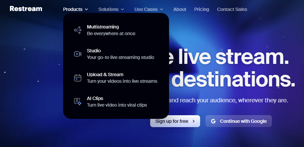Viewport: 304px width, 147px height.
Task: Click Continue with Google button
Action: 239,121
